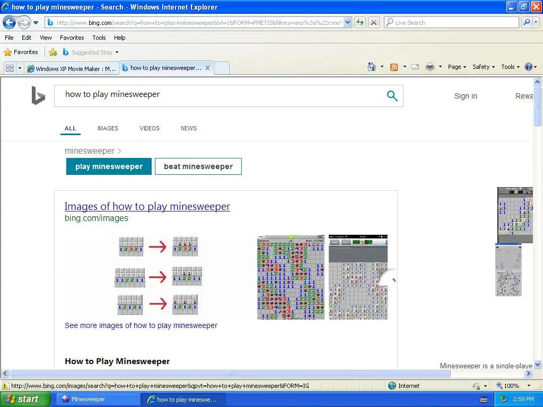Click the play minesweeper button

109,166
